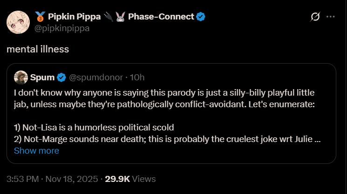Click Spum's blue verified badge
This screenshot has height=194, width=347.
[x=61, y=78]
